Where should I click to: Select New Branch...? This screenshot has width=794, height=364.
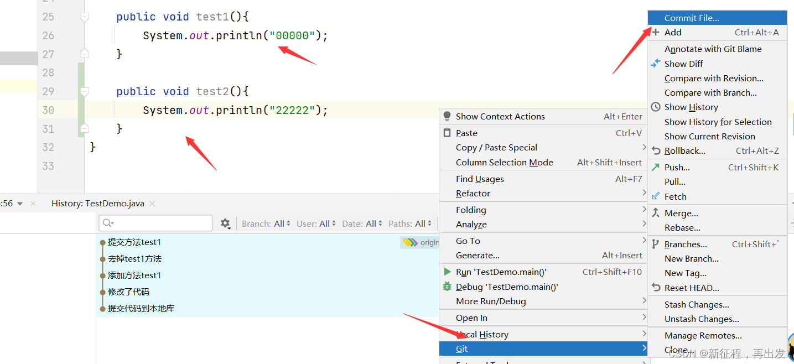click(x=717, y=258)
